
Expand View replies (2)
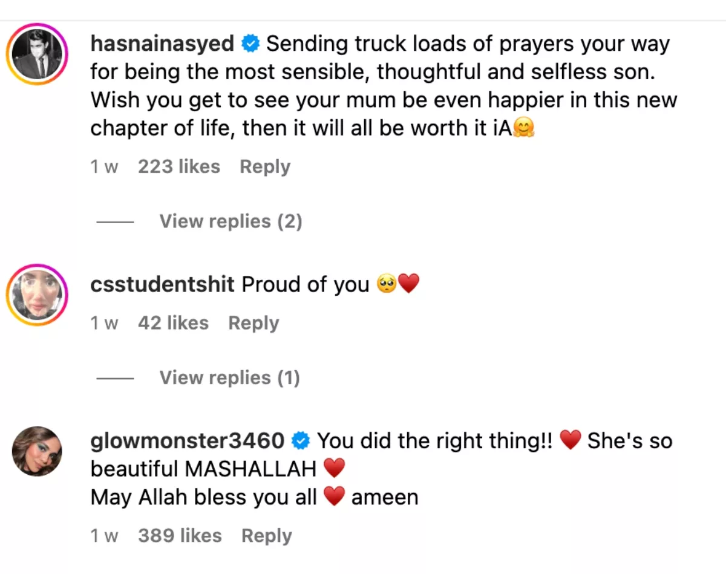[231, 221]
